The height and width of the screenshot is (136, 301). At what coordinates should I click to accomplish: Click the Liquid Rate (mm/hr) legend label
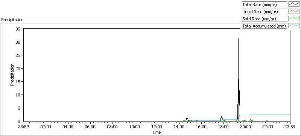click(x=264, y=12)
